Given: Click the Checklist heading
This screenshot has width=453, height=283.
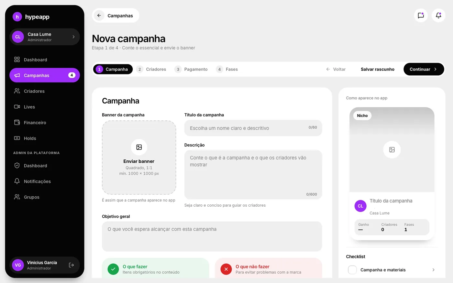Looking at the screenshot, I should (356, 256).
